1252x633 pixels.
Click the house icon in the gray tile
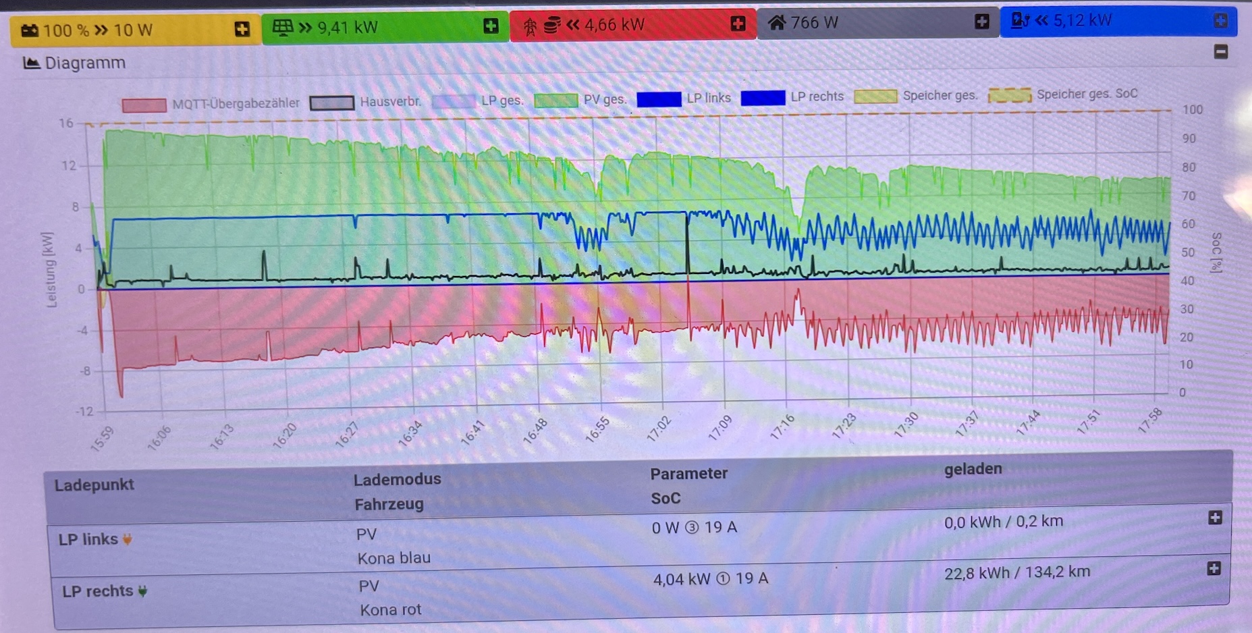tap(777, 23)
